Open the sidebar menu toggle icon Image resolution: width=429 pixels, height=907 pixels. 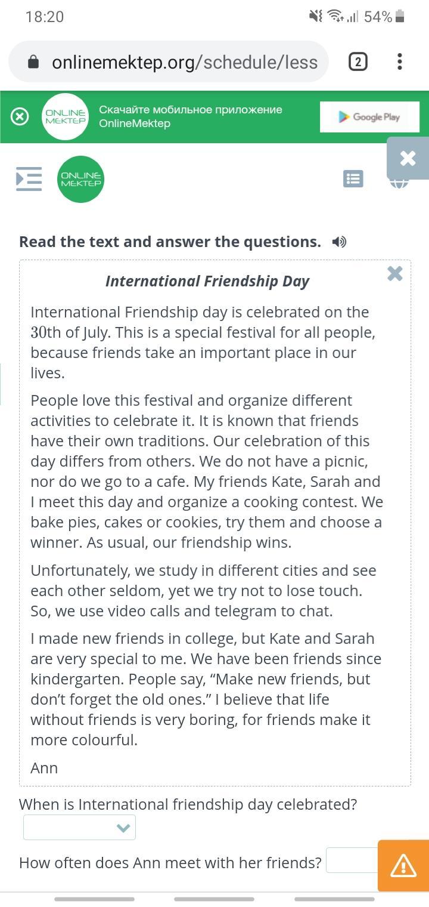[29, 178]
